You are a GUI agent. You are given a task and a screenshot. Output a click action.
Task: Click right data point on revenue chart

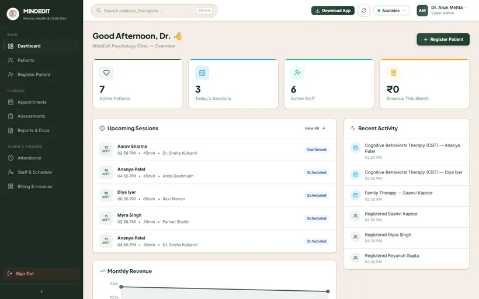(x=328, y=291)
